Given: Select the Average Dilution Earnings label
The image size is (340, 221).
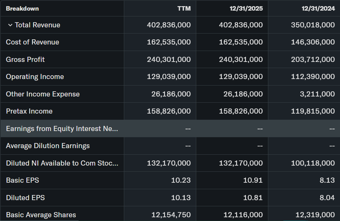Looking at the screenshot, I should 48,146.
